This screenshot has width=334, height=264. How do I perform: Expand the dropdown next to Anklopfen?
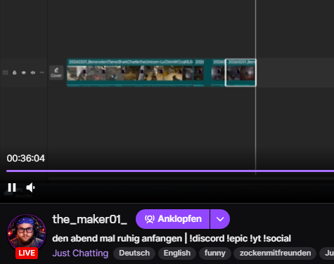click(220, 219)
